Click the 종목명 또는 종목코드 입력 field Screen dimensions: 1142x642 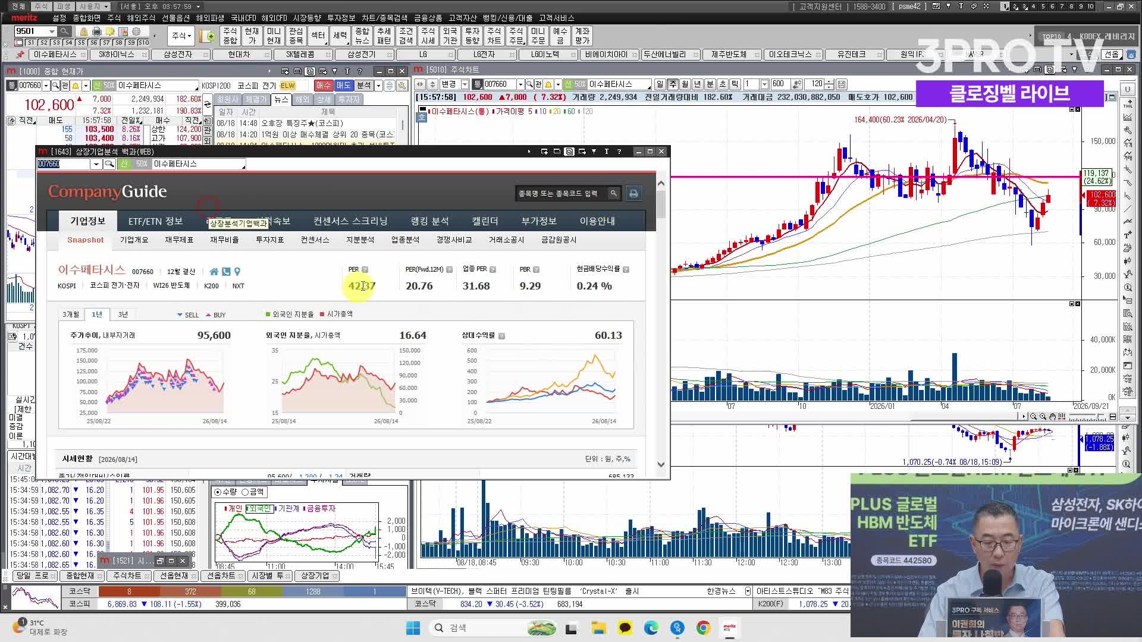tap(561, 194)
